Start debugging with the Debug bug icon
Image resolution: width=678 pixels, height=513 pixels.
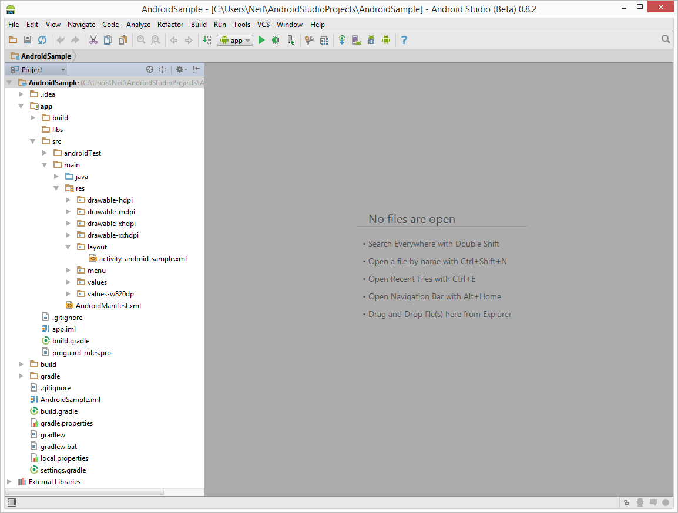point(276,40)
